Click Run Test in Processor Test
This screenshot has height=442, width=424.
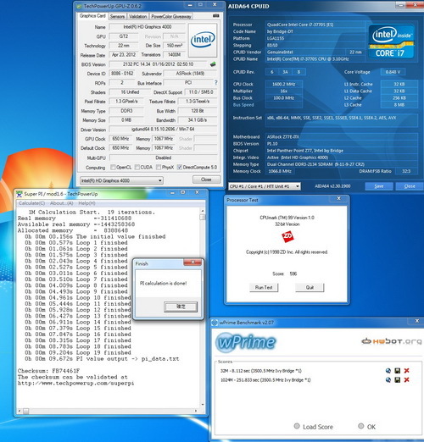pos(264,287)
